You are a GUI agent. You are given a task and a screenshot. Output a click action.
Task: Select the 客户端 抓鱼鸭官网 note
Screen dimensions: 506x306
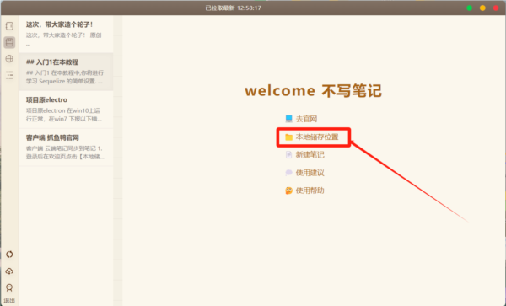coord(66,147)
